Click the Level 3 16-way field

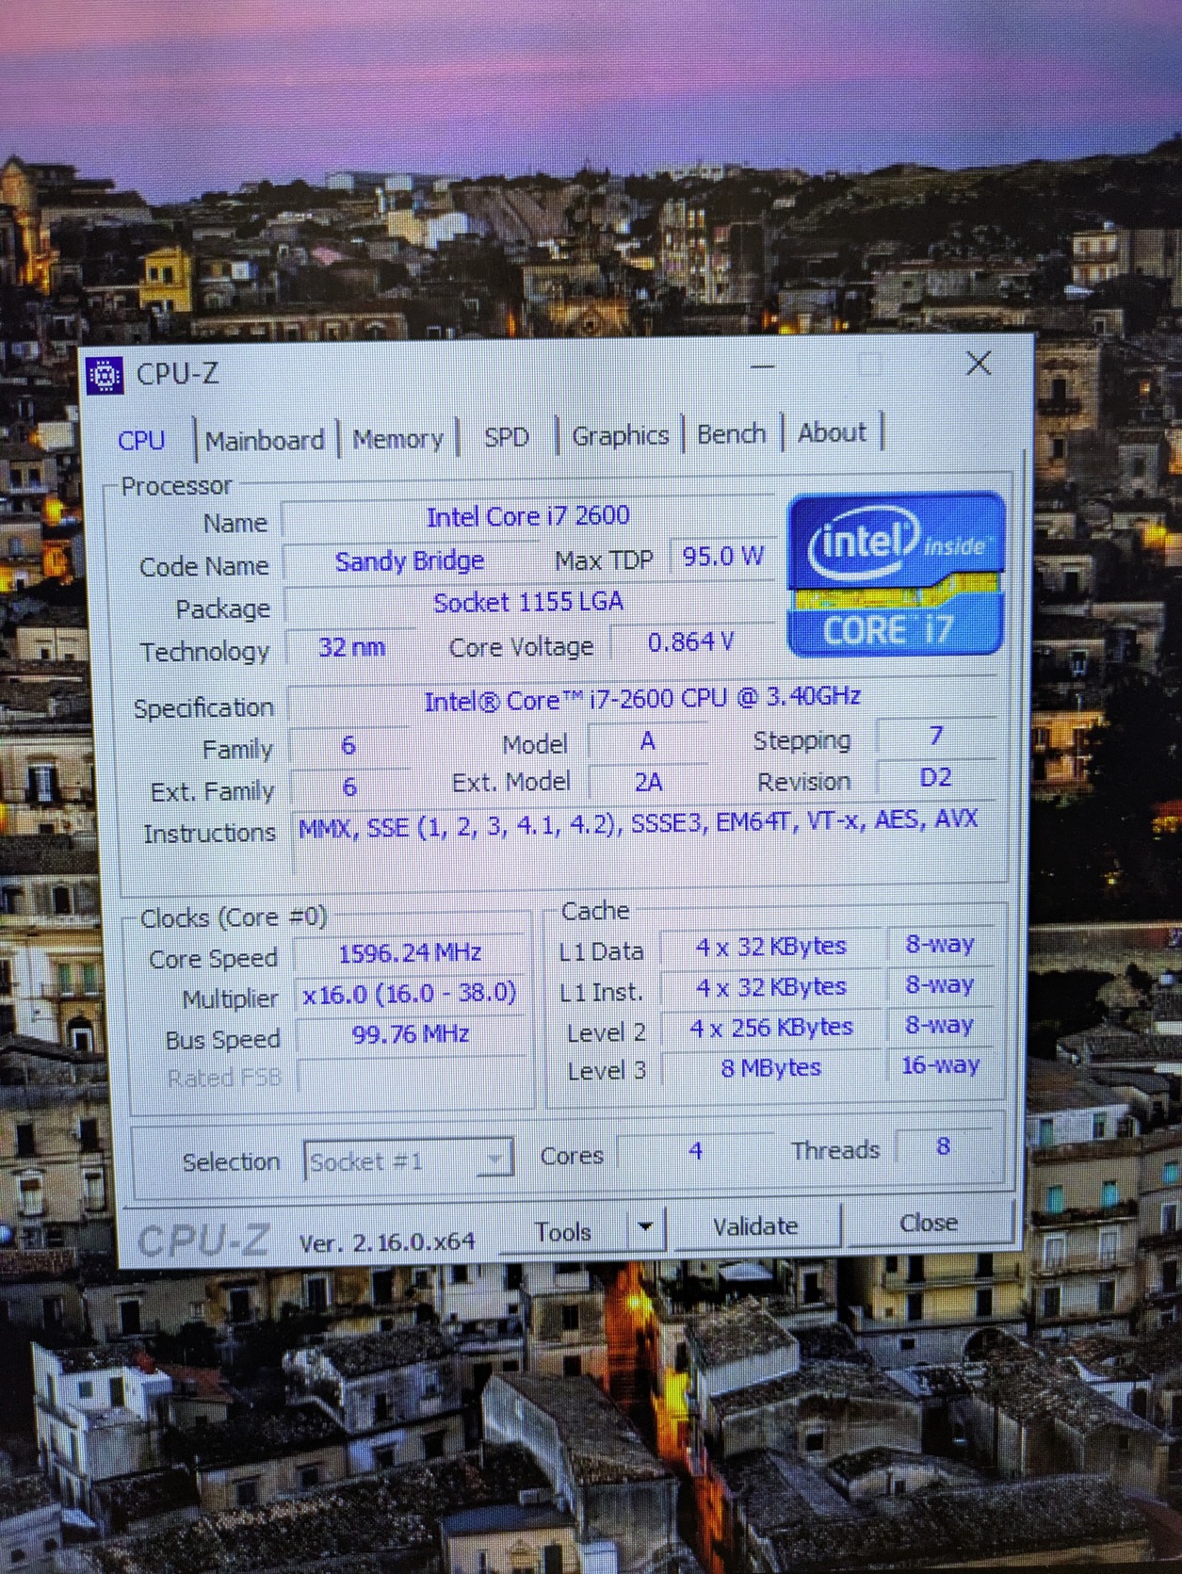pos(940,1065)
